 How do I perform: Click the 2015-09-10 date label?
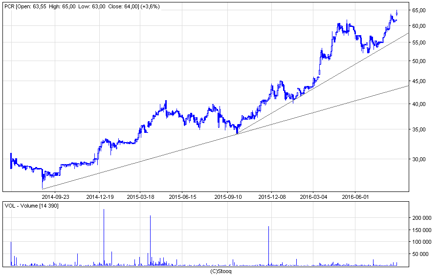(x=228, y=197)
